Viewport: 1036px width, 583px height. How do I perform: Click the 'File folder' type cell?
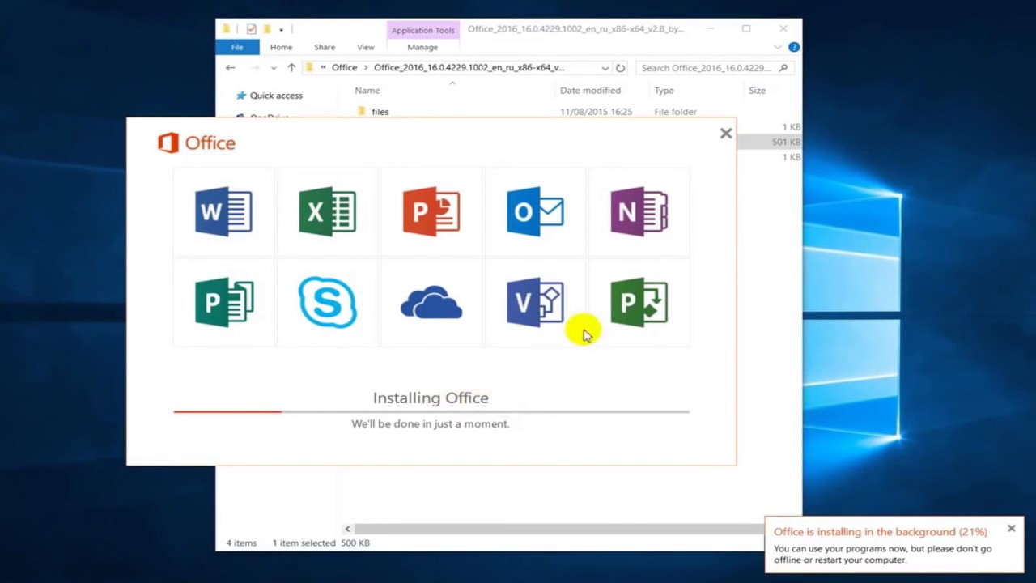(x=675, y=112)
